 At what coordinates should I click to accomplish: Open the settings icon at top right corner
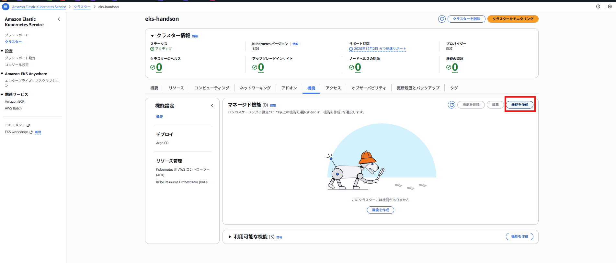(610, 6)
